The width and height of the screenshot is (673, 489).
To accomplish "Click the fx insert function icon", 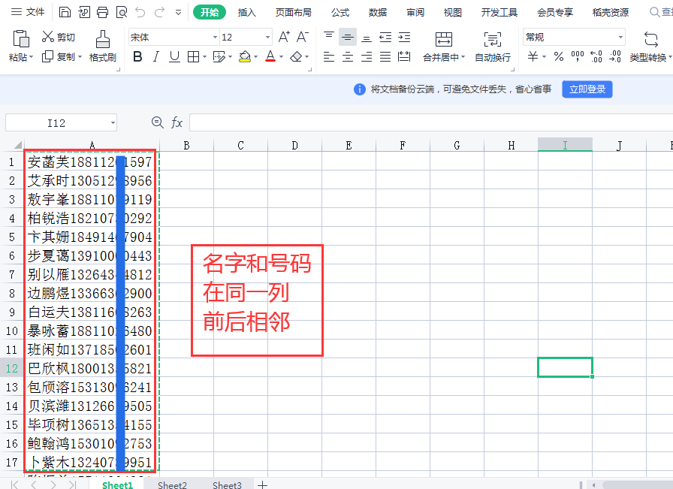I will click(x=177, y=122).
